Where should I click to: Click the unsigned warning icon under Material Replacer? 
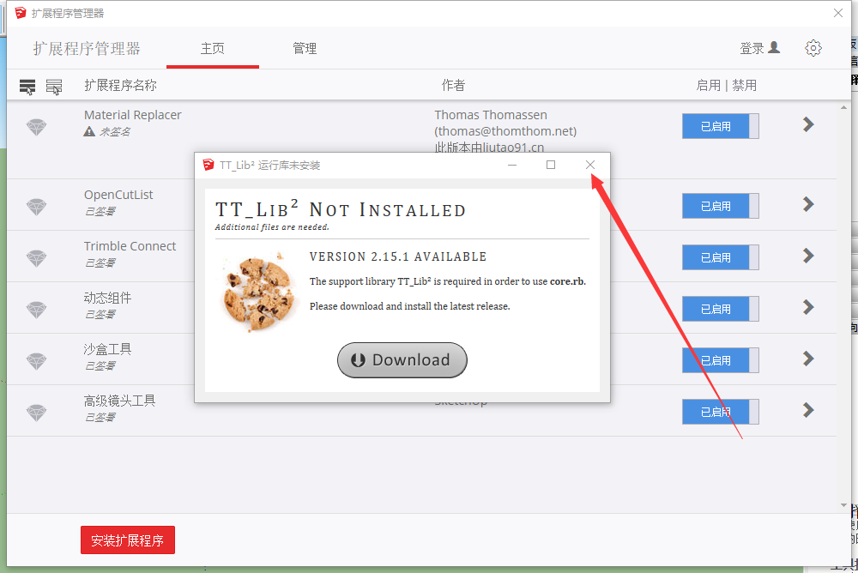click(x=89, y=131)
